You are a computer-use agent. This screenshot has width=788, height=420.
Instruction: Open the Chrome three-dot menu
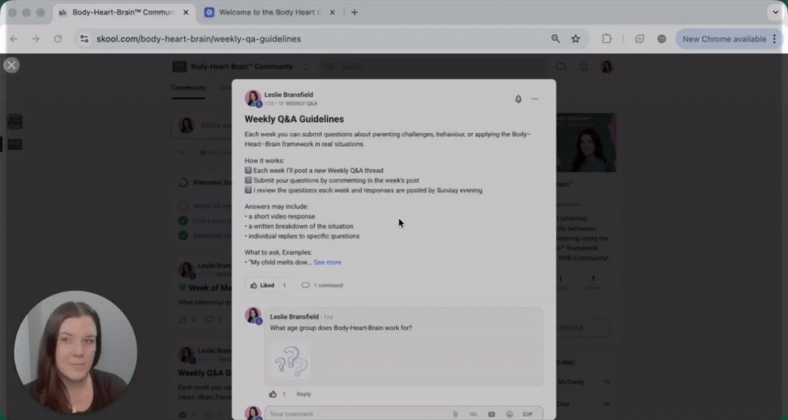(x=775, y=38)
